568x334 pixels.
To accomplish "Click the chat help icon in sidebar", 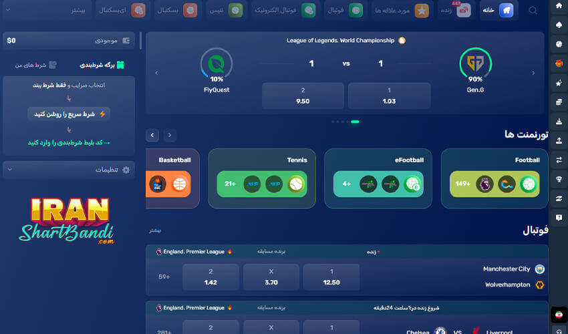I will coord(559,217).
